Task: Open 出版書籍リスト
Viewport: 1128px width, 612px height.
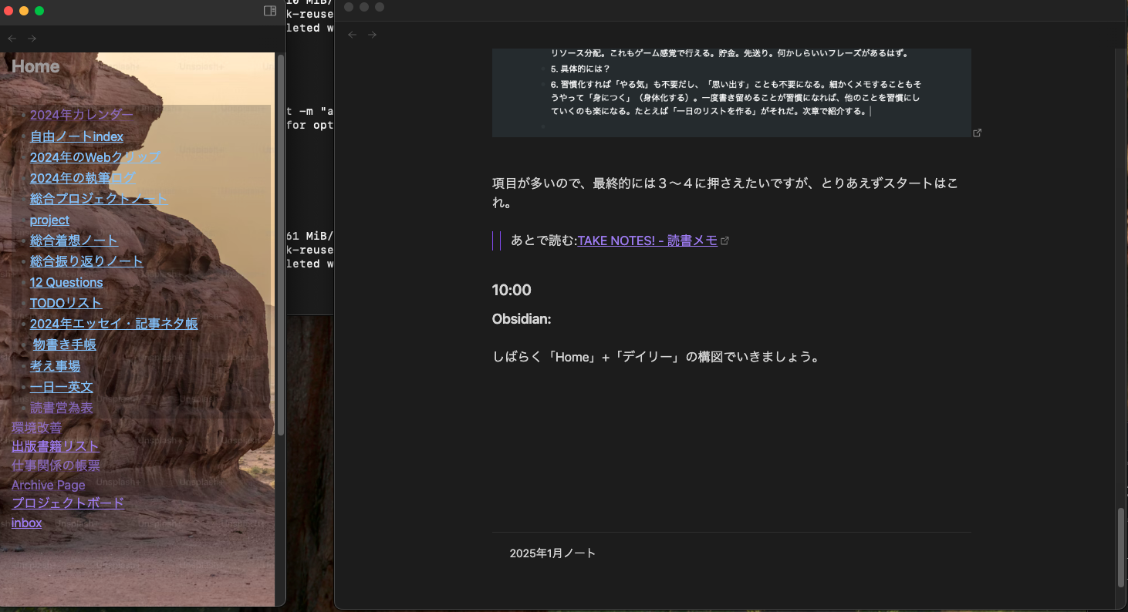Action: [x=55, y=446]
